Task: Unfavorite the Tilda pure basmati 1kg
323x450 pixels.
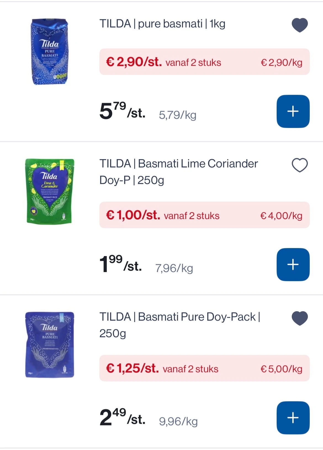Action: tap(300, 25)
